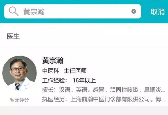Open the doctor's circular avatar photo
Screen dimensions: 168x115
[x=19, y=73]
